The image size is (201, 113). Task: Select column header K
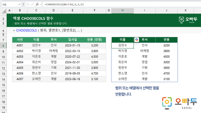(186, 10)
